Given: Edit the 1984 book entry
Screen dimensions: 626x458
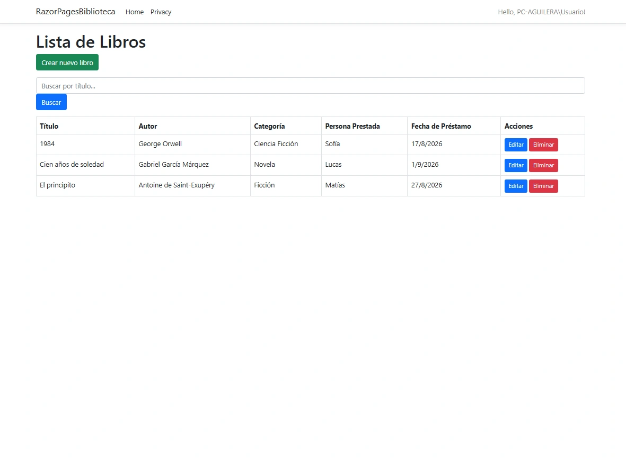Looking at the screenshot, I should coord(516,145).
